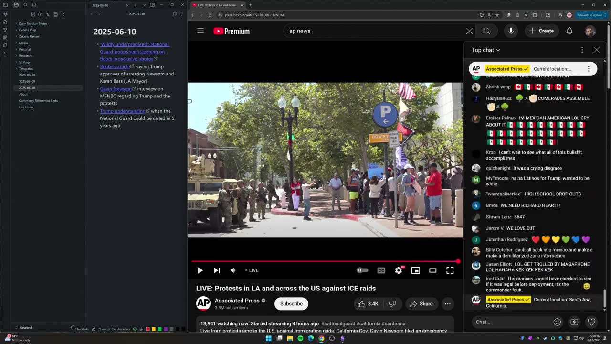
Task: Enter fullscreen on the video player
Action: 450,270
